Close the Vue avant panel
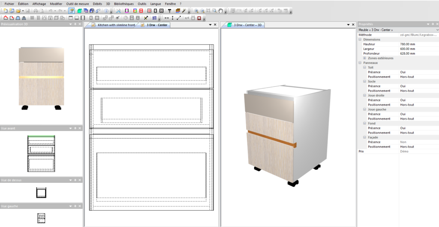The image size is (439, 227). click(x=80, y=128)
